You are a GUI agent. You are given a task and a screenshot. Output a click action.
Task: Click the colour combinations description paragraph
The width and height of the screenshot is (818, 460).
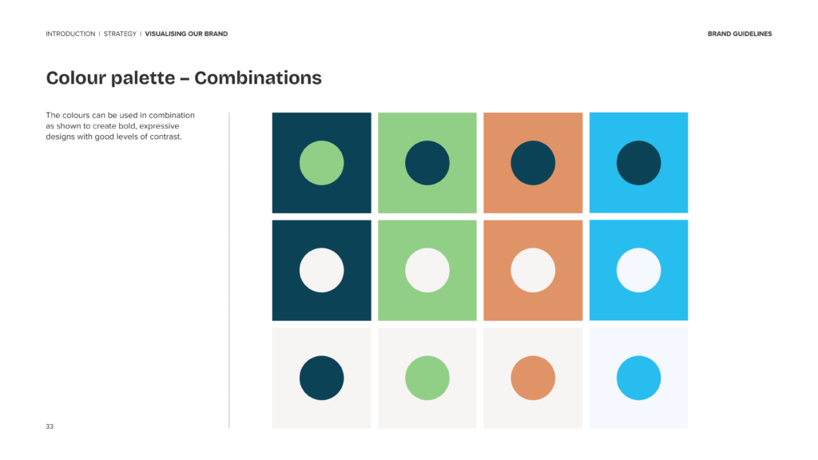point(121,126)
